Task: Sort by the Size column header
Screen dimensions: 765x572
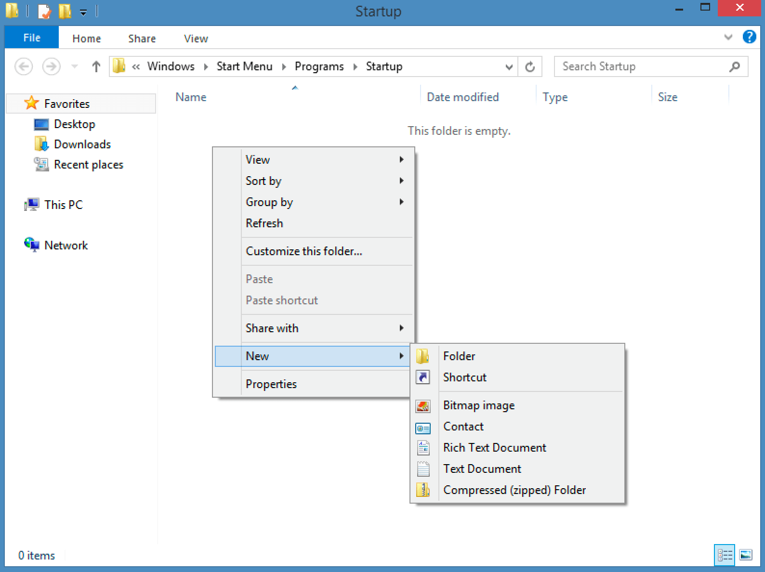Action: click(668, 97)
